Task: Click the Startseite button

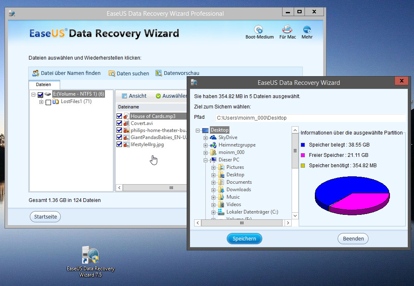Action: tap(45, 217)
